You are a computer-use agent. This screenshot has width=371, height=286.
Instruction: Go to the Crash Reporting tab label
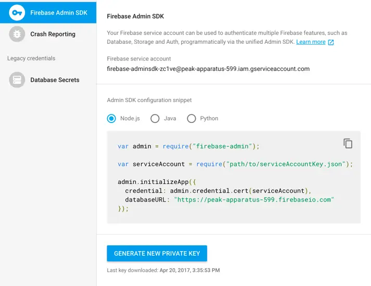click(53, 34)
